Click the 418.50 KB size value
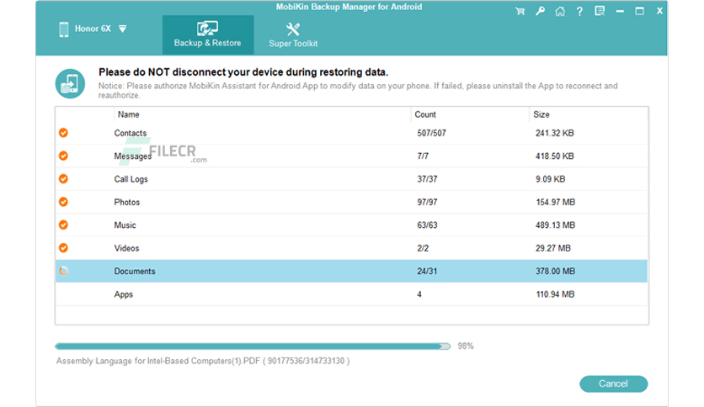Viewport: 704px width, 407px height. [554, 156]
